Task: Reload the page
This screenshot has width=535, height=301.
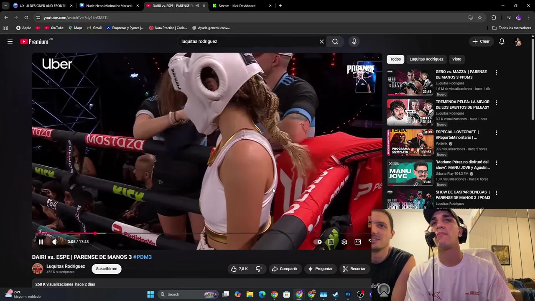Action: pyautogui.click(x=26, y=18)
